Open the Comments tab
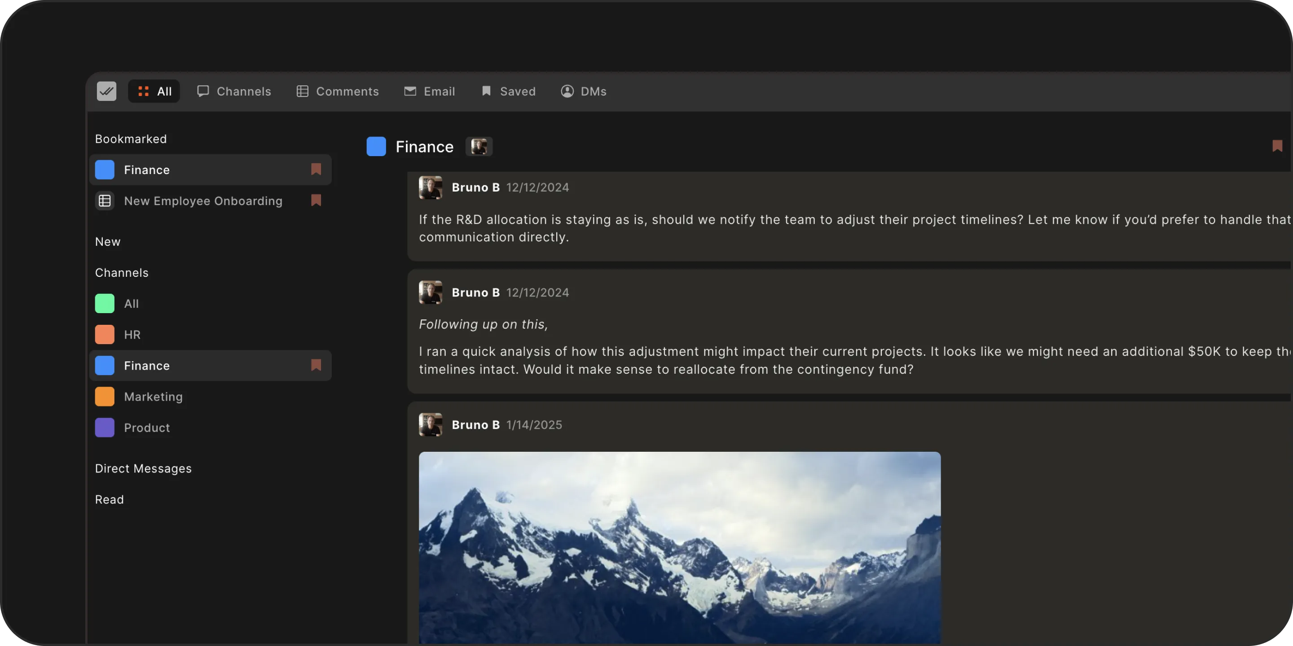The image size is (1293, 646). [x=337, y=91]
